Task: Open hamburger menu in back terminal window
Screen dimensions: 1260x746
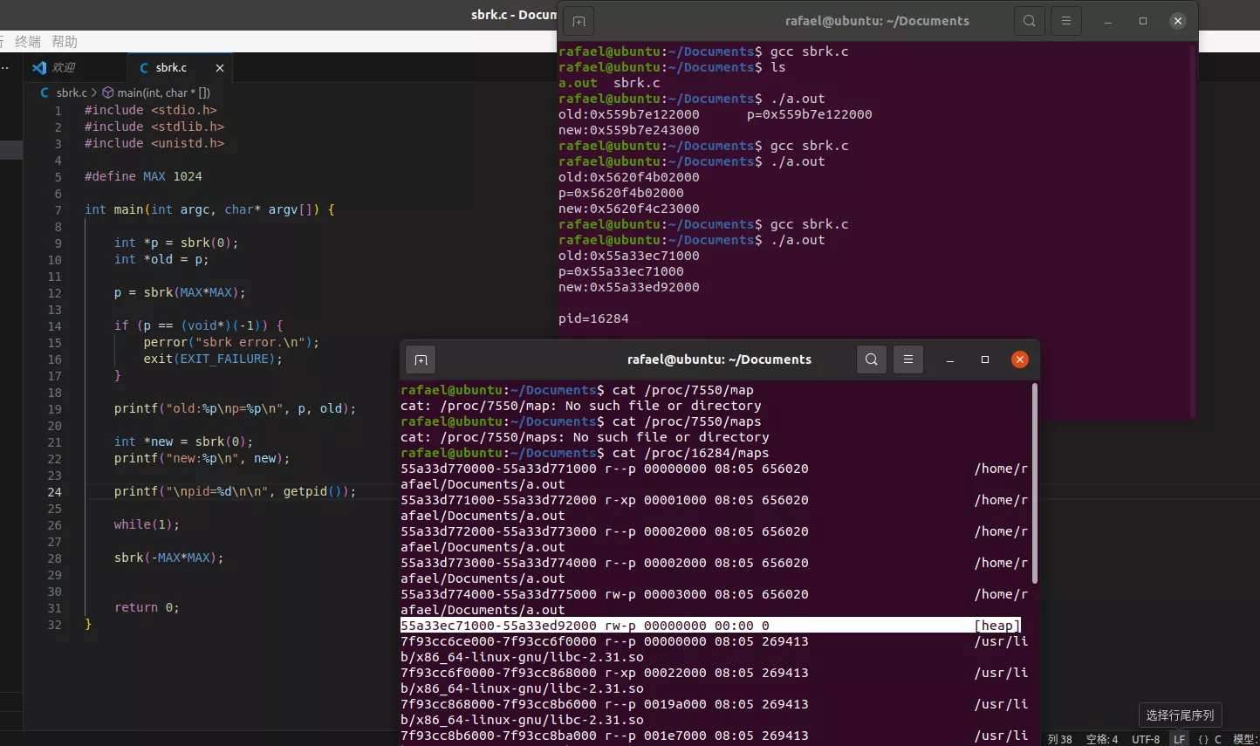Action: pyautogui.click(x=1066, y=21)
